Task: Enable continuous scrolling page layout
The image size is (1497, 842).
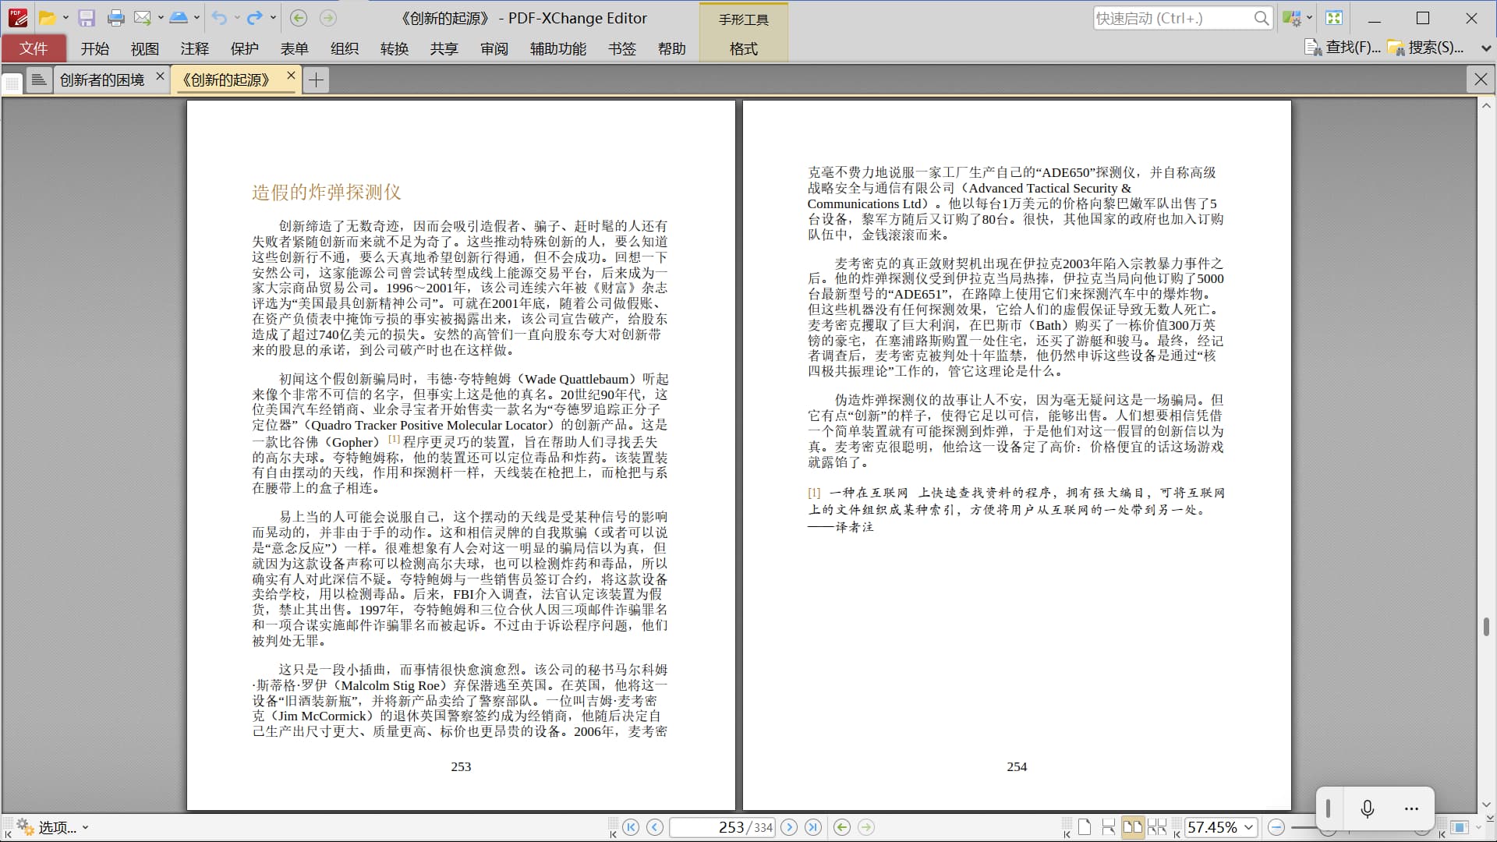Action: click(x=1108, y=827)
